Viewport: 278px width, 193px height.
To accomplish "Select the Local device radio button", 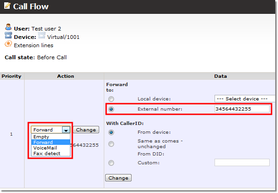I will (x=111, y=99).
